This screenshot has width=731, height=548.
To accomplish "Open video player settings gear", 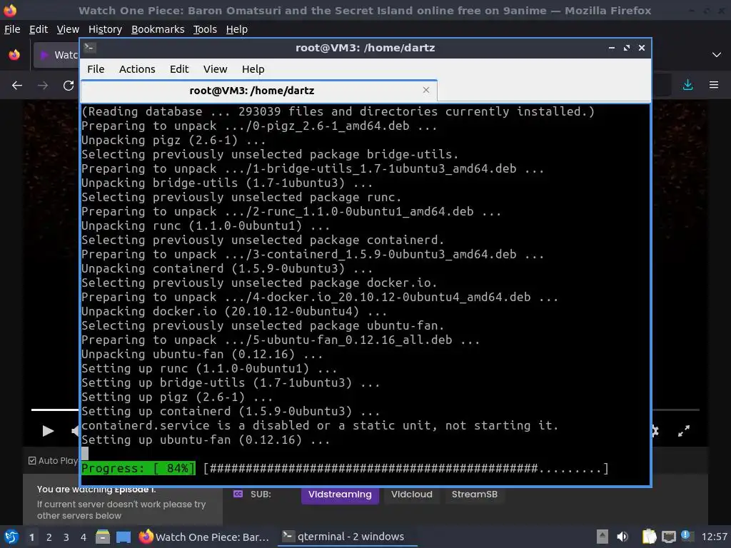I will tap(655, 431).
